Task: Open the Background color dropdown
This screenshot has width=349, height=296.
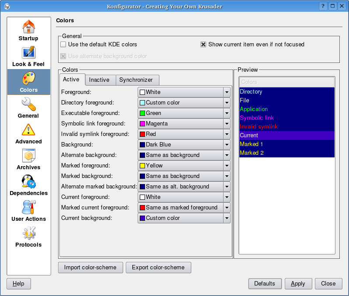Action: [184, 145]
